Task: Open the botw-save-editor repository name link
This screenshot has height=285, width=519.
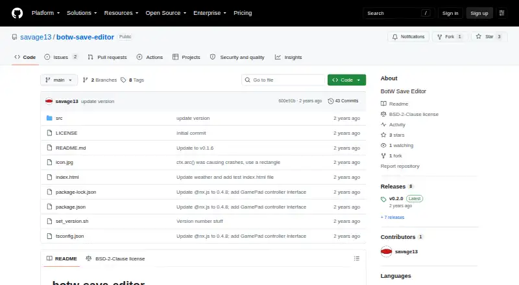Action: click(85, 37)
